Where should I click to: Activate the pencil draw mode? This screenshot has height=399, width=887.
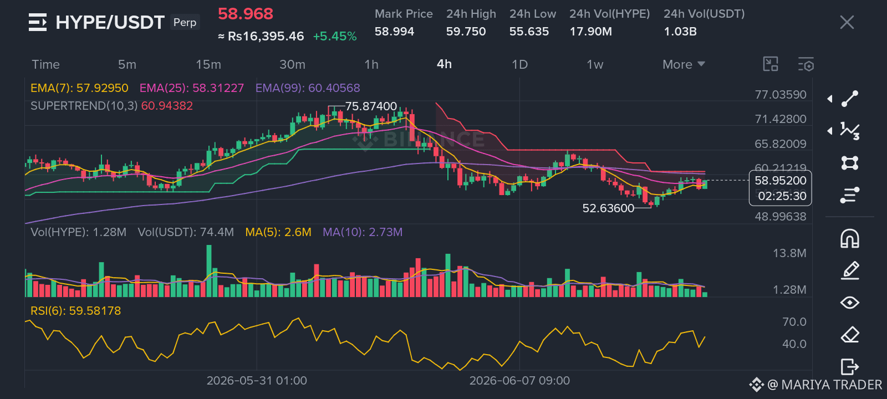point(850,270)
